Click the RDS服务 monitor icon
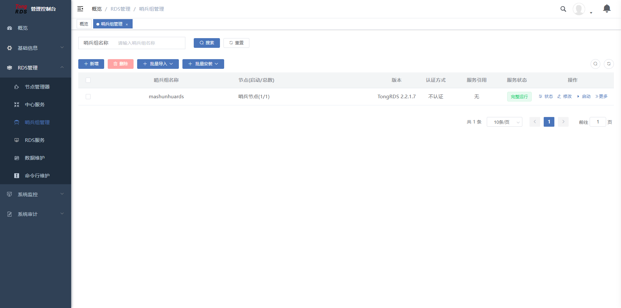The height and width of the screenshot is (308, 621). (x=16, y=140)
